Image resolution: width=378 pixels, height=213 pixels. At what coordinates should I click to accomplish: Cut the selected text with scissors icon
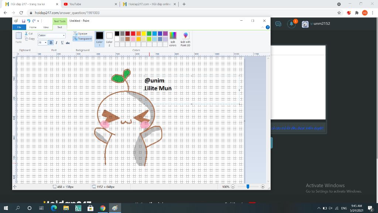coord(28,34)
